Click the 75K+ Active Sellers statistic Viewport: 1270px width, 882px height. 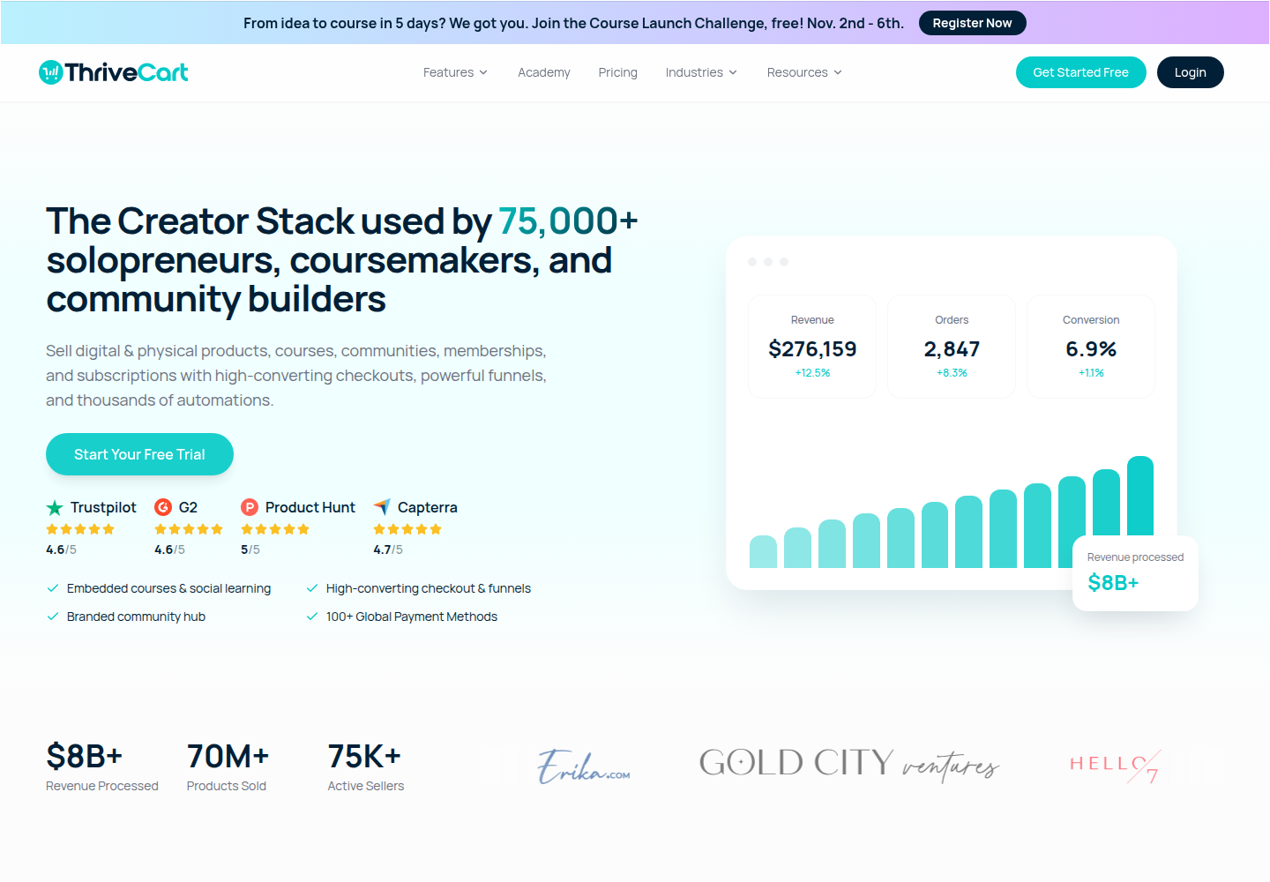[365, 767]
